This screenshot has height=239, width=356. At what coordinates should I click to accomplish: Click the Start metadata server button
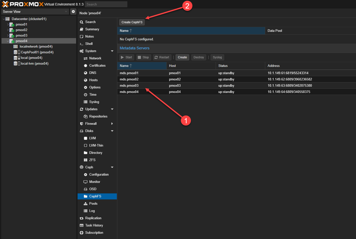click(127, 57)
